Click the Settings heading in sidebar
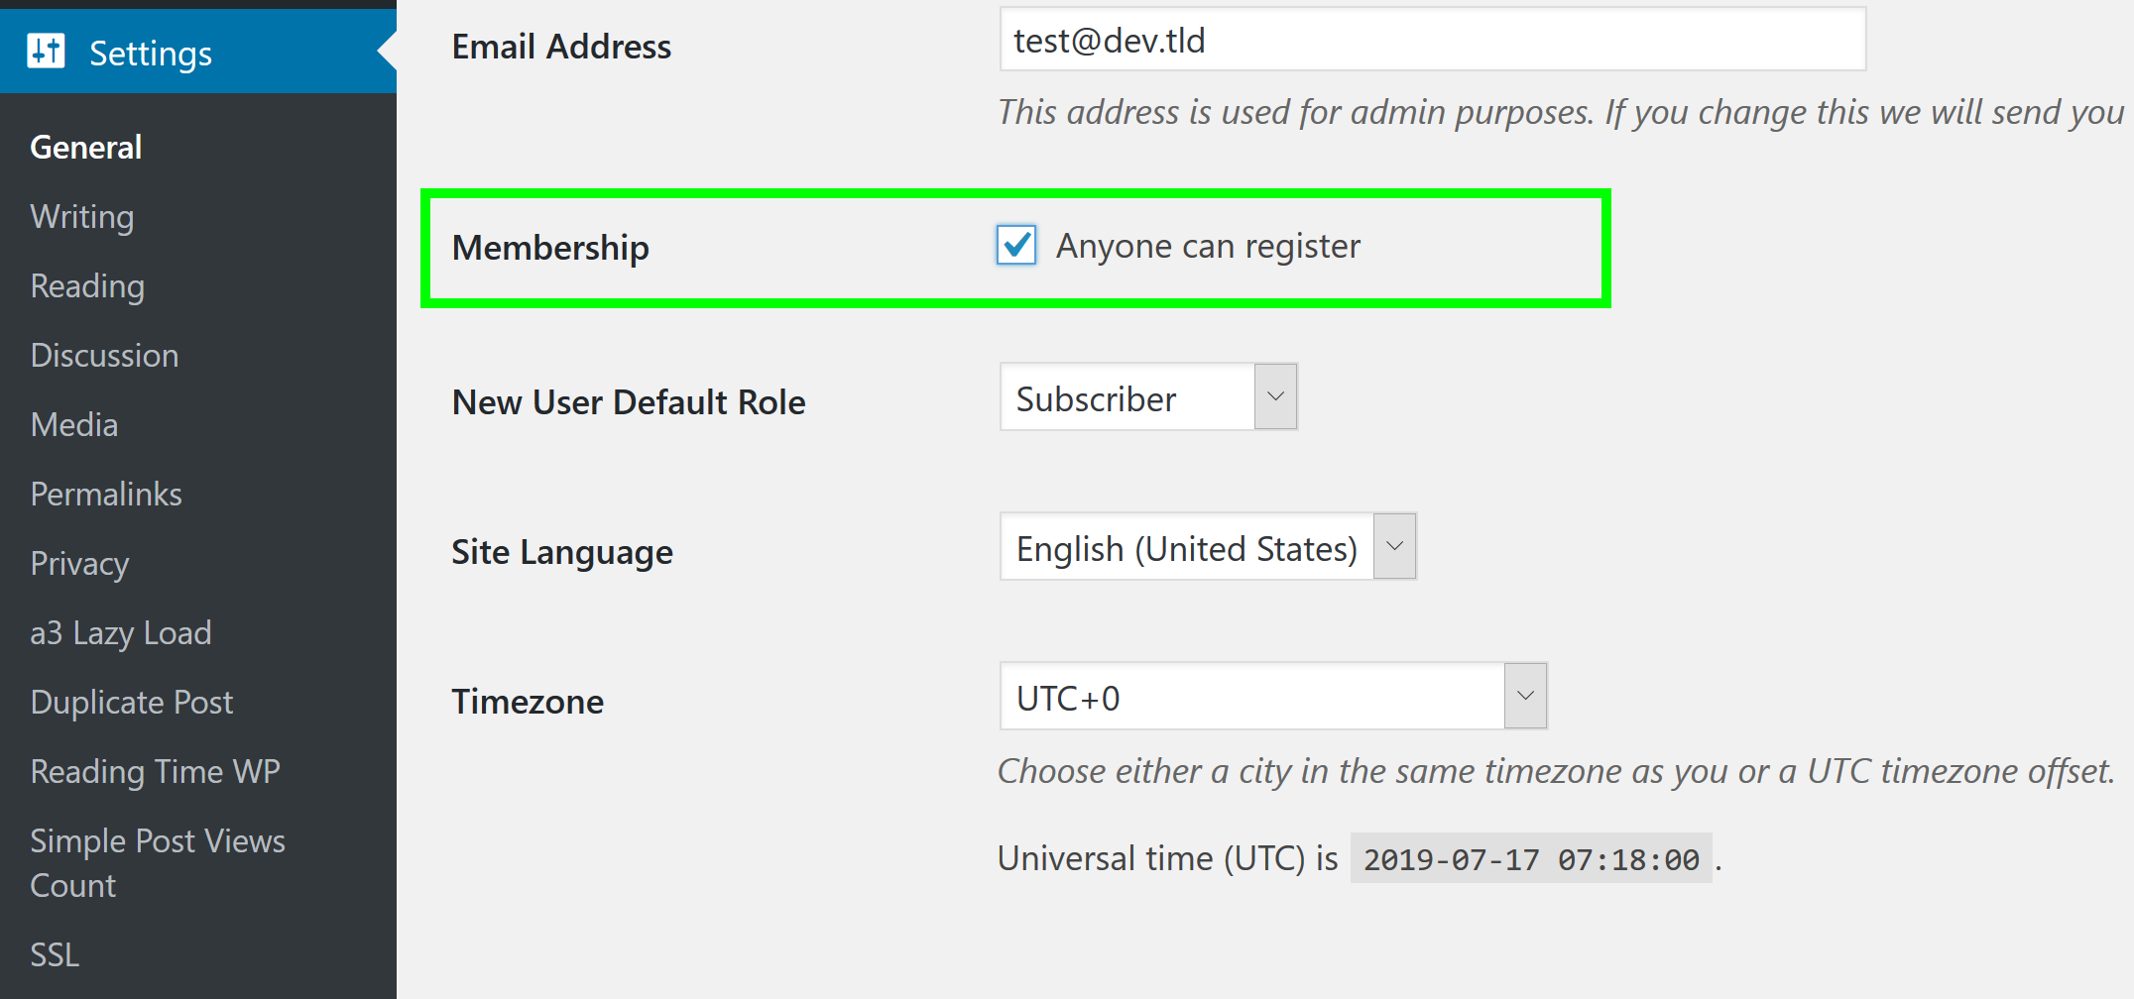 pyautogui.click(x=151, y=54)
